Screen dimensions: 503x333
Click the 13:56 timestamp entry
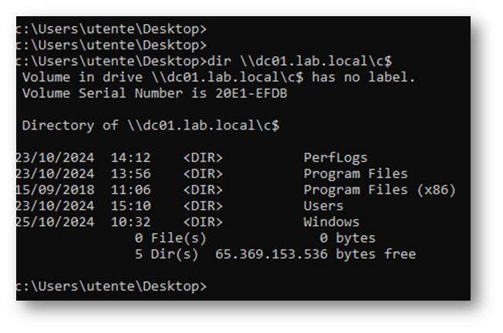pyautogui.click(x=130, y=174)
